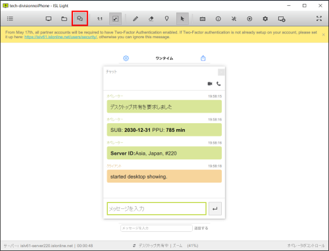Click the green-bordered message input field

pos(157,209)
